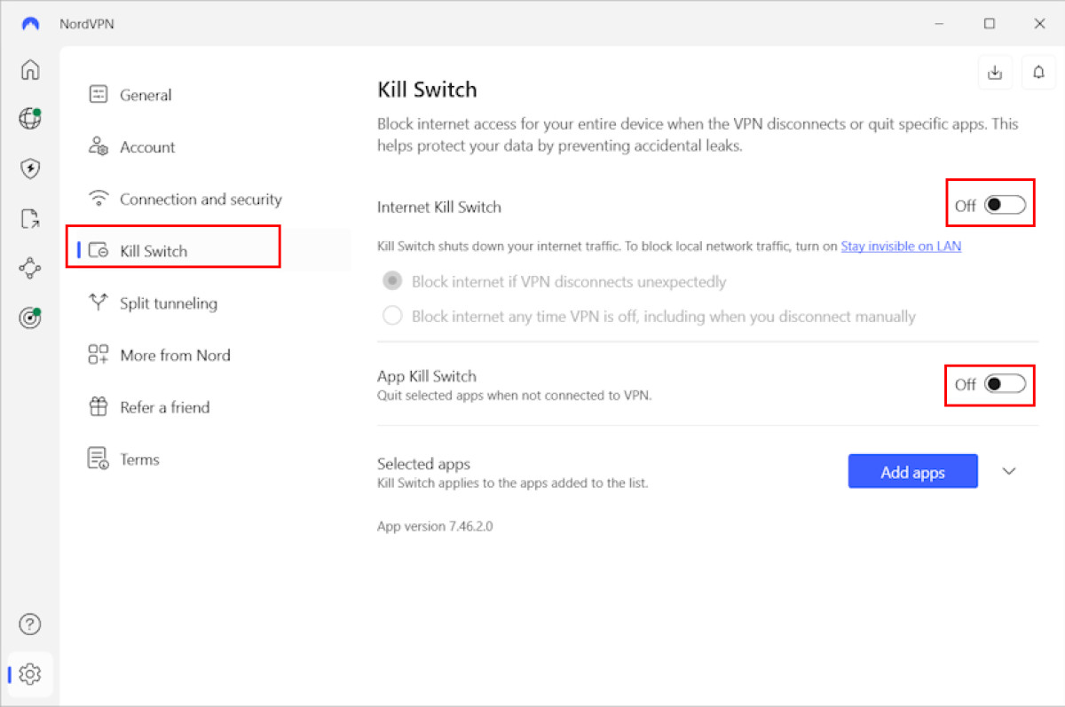
Task: Click the download icon button at top right
Action: tap(995, 73)
